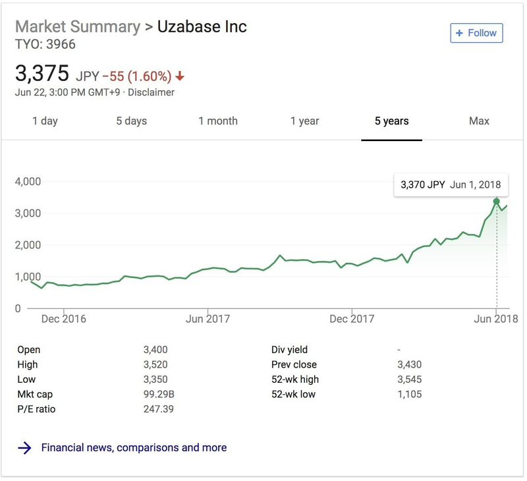527x481 pixels.
Task: Click the Dec 2017 axis label
Action: coord(352,320)
